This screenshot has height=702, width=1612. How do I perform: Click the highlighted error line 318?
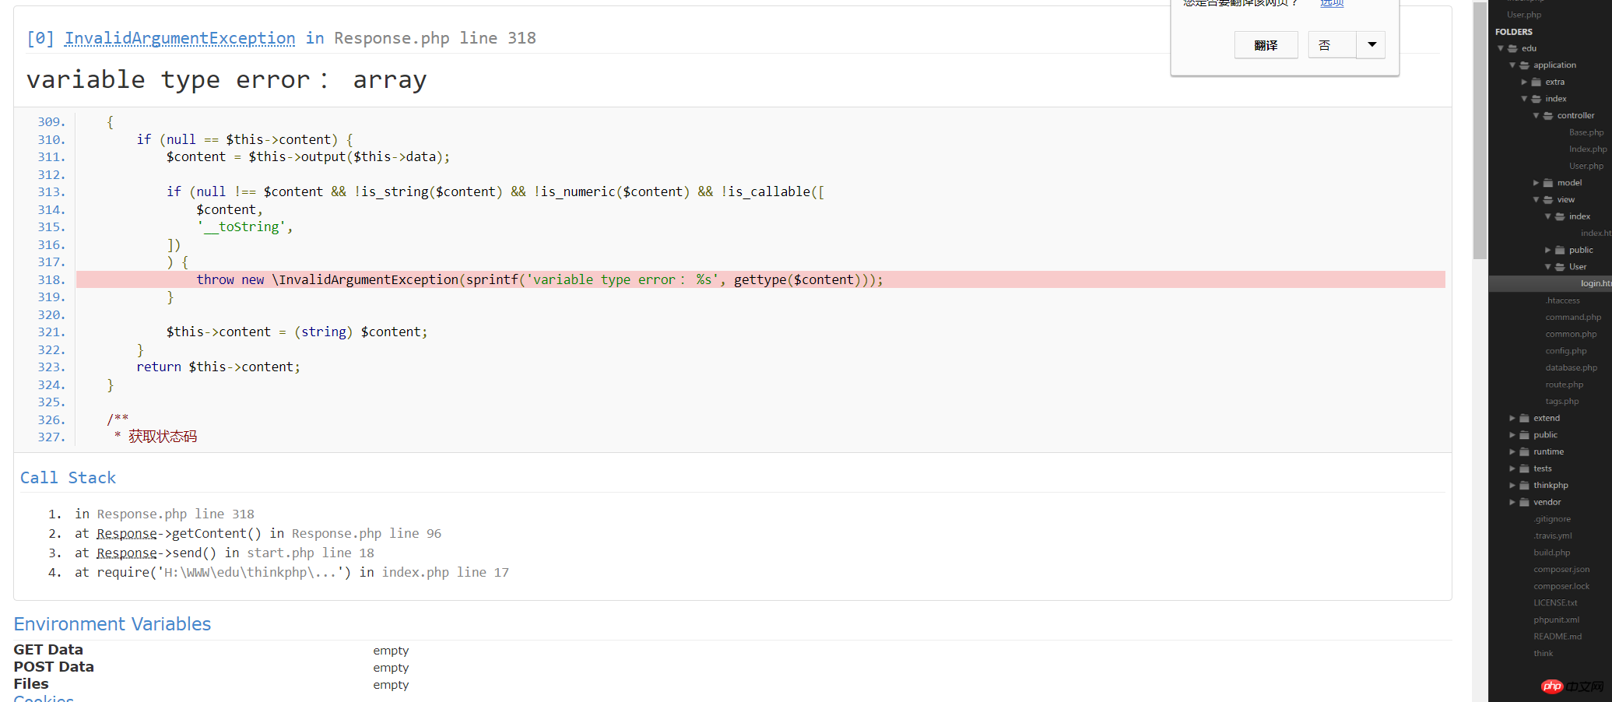click(760, 280)
